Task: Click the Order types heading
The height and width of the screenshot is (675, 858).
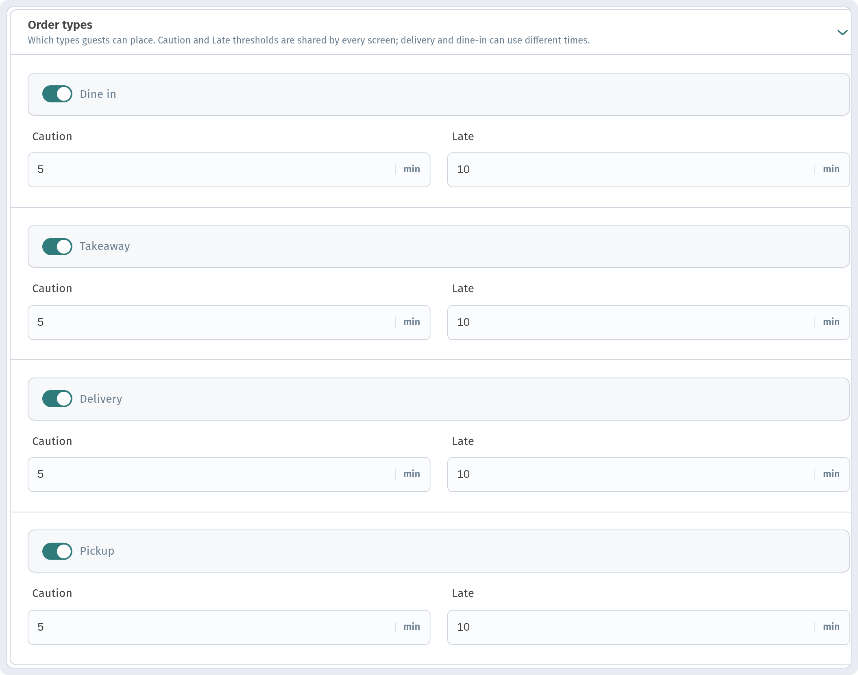Action: click(x=60, y=25)
